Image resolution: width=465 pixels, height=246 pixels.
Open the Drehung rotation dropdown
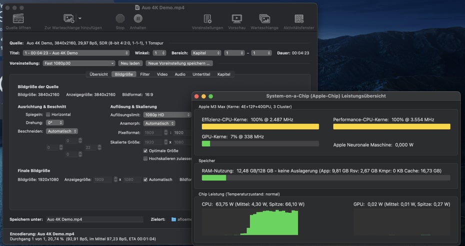55,123
